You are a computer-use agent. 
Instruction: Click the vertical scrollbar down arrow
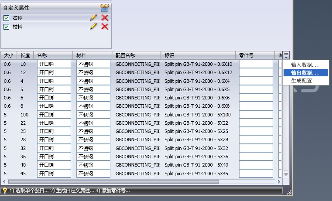point(286,174)
